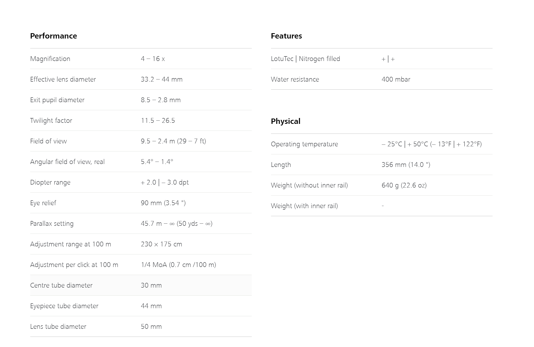Image resolution: width=534 pixels, height=347 pixels.
Task: Click the Weight without inner rail value
Action: pos(404,185)
